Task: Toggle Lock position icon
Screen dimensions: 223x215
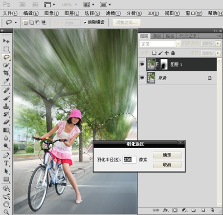Action: pyautogui.click(x=167, y=53)
